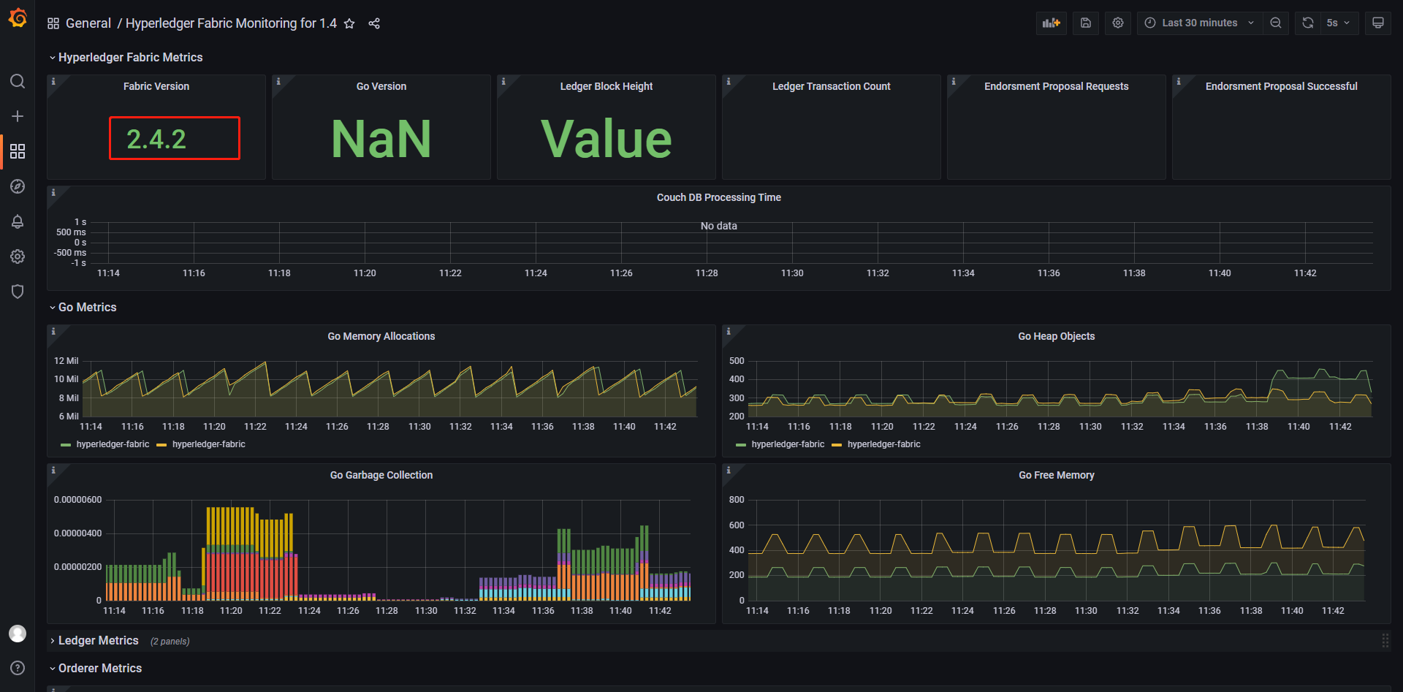Click the No data label in Couch DB panel
The height and width of the screenshot is (692, 1403).
(719, 226)
